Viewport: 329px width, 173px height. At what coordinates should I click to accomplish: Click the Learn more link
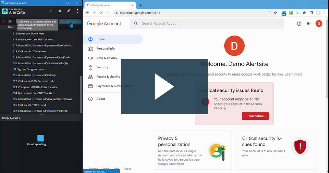point(293,74)
